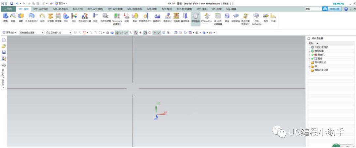Switch to the MY-分析 ribbon tab
The height and width of the screenshot is (148, 356).
tap(78, 9)
